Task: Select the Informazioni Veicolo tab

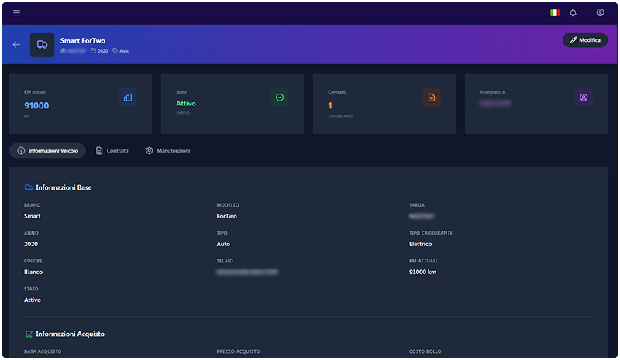Action: point(47,150)
